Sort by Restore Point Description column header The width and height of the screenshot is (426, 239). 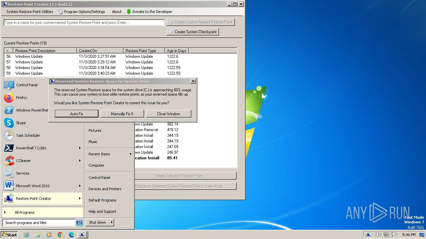(45, 51)
